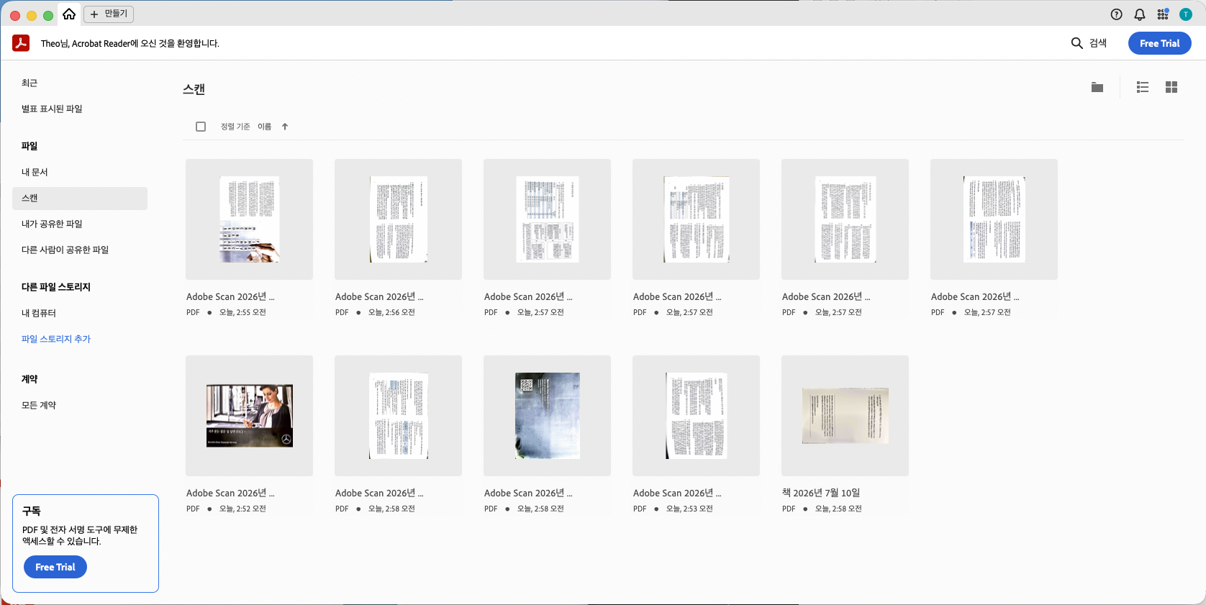The width and height of the screenshot is (1206, 605).
Task: Click Adobe Scan file name above 2:53 오전
Action: pos(677,493)
